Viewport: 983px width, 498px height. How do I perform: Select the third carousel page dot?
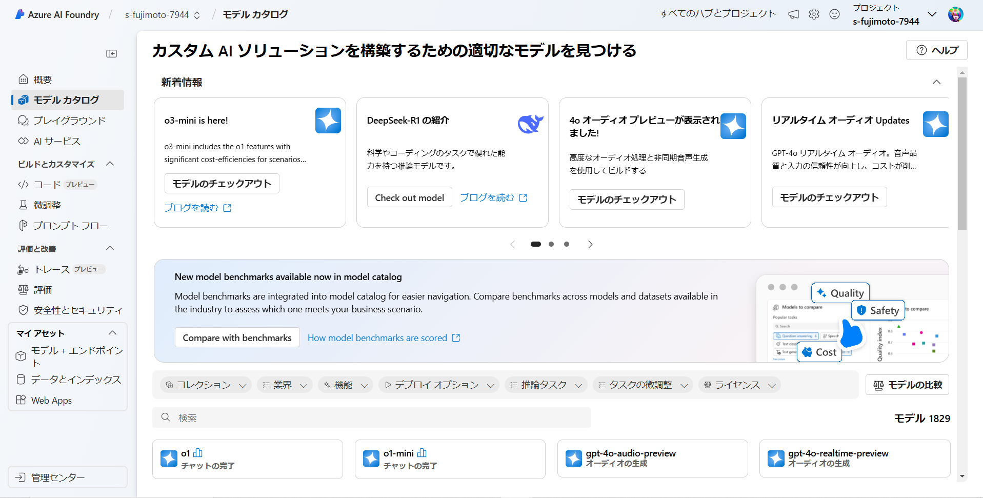coord(567,244)
